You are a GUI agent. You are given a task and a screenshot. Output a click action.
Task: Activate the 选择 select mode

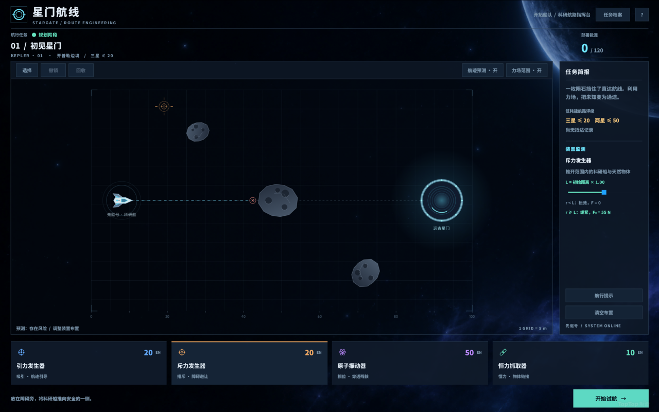tap(27, 71)
